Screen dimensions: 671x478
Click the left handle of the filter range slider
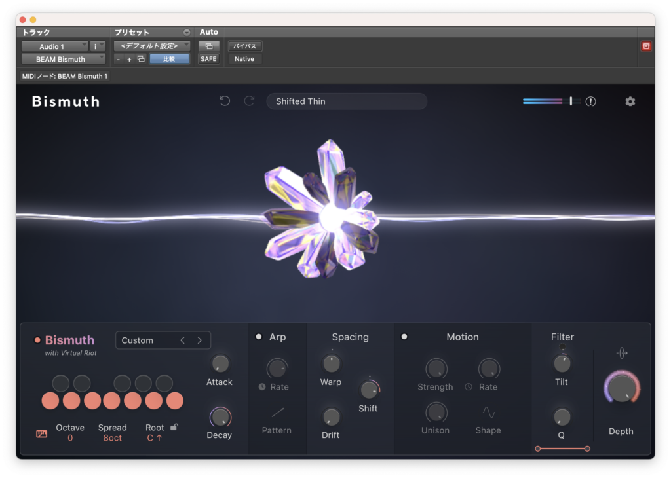pyautogui.click(x=538, y=449)
